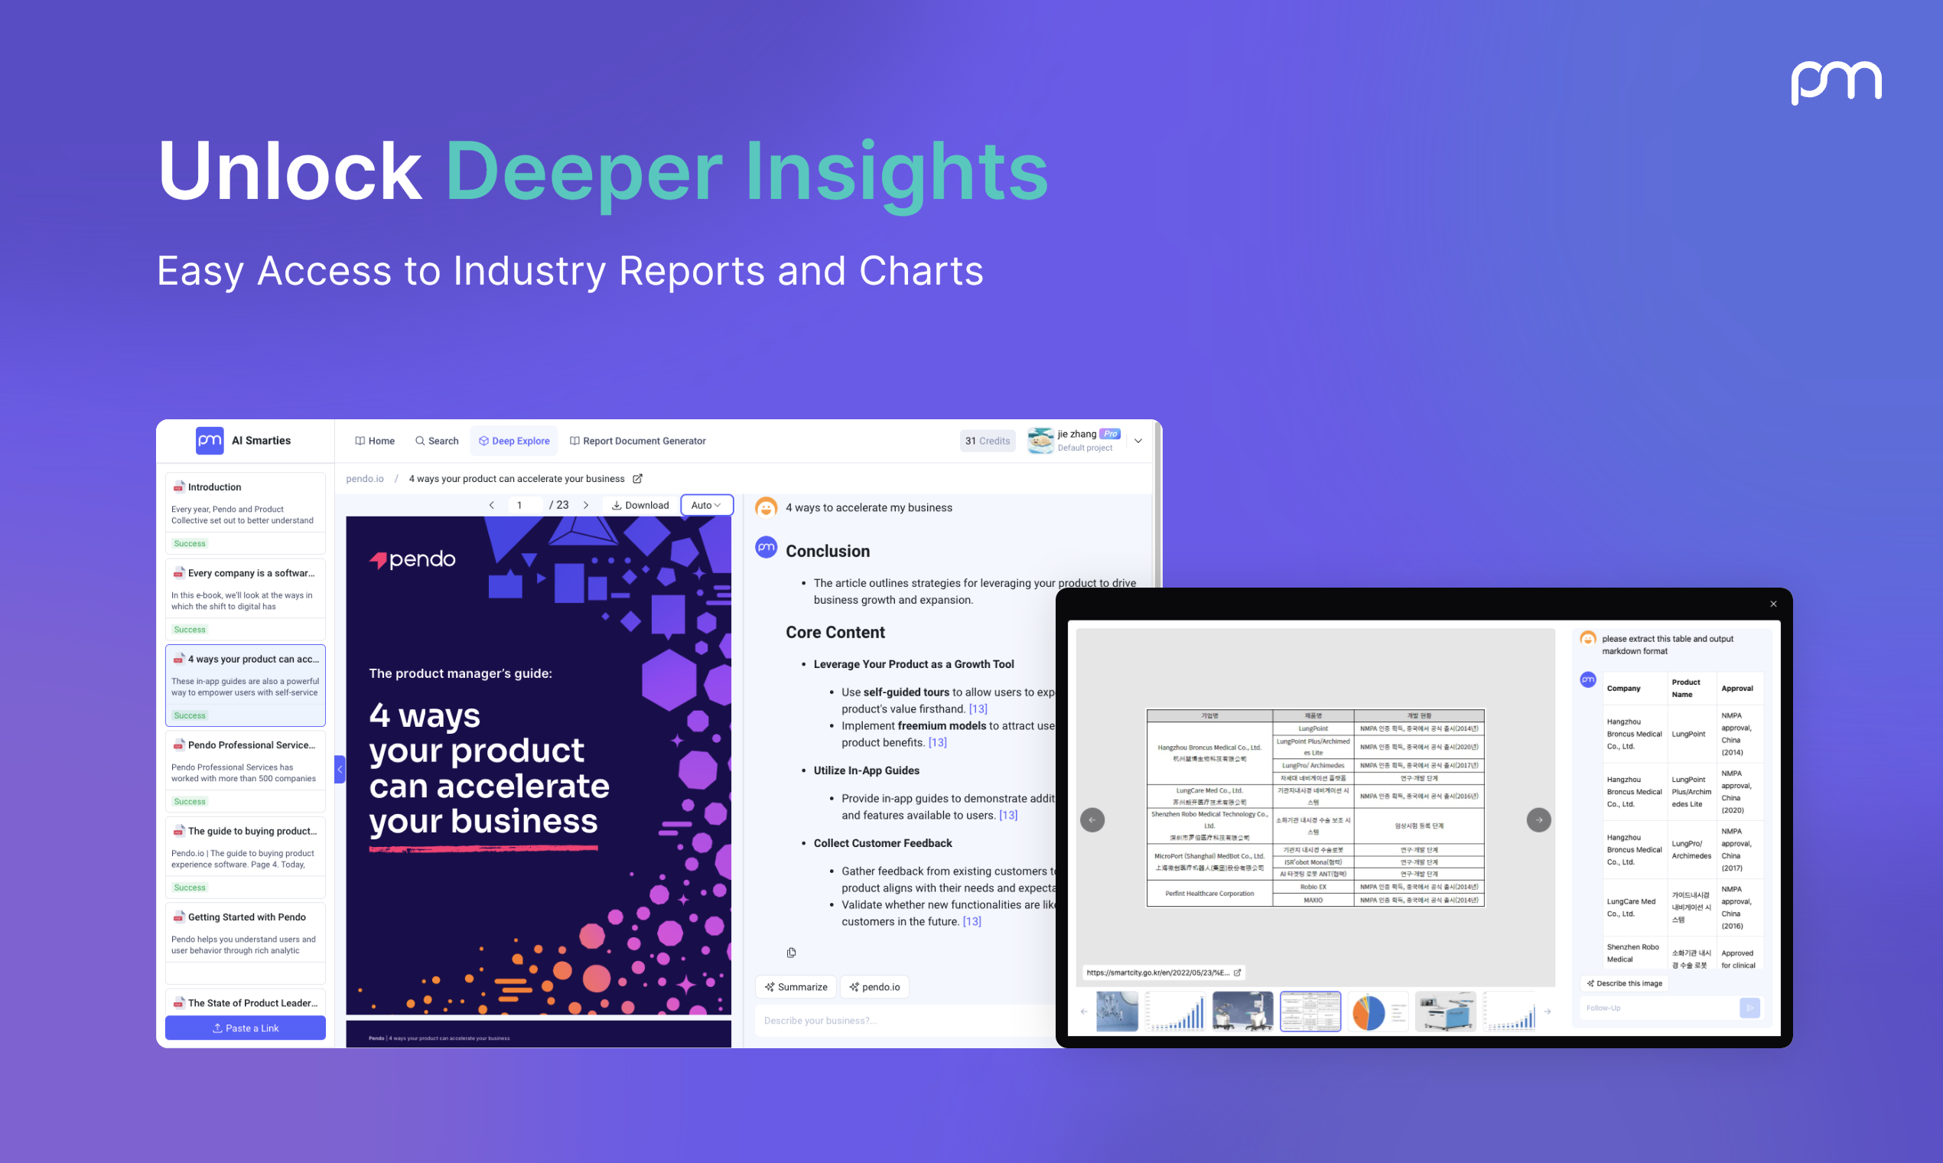This screenshot has height=1163, width=1943.
Task: Select the '4 ways your product can acc...' card
Action: (246, 685)
